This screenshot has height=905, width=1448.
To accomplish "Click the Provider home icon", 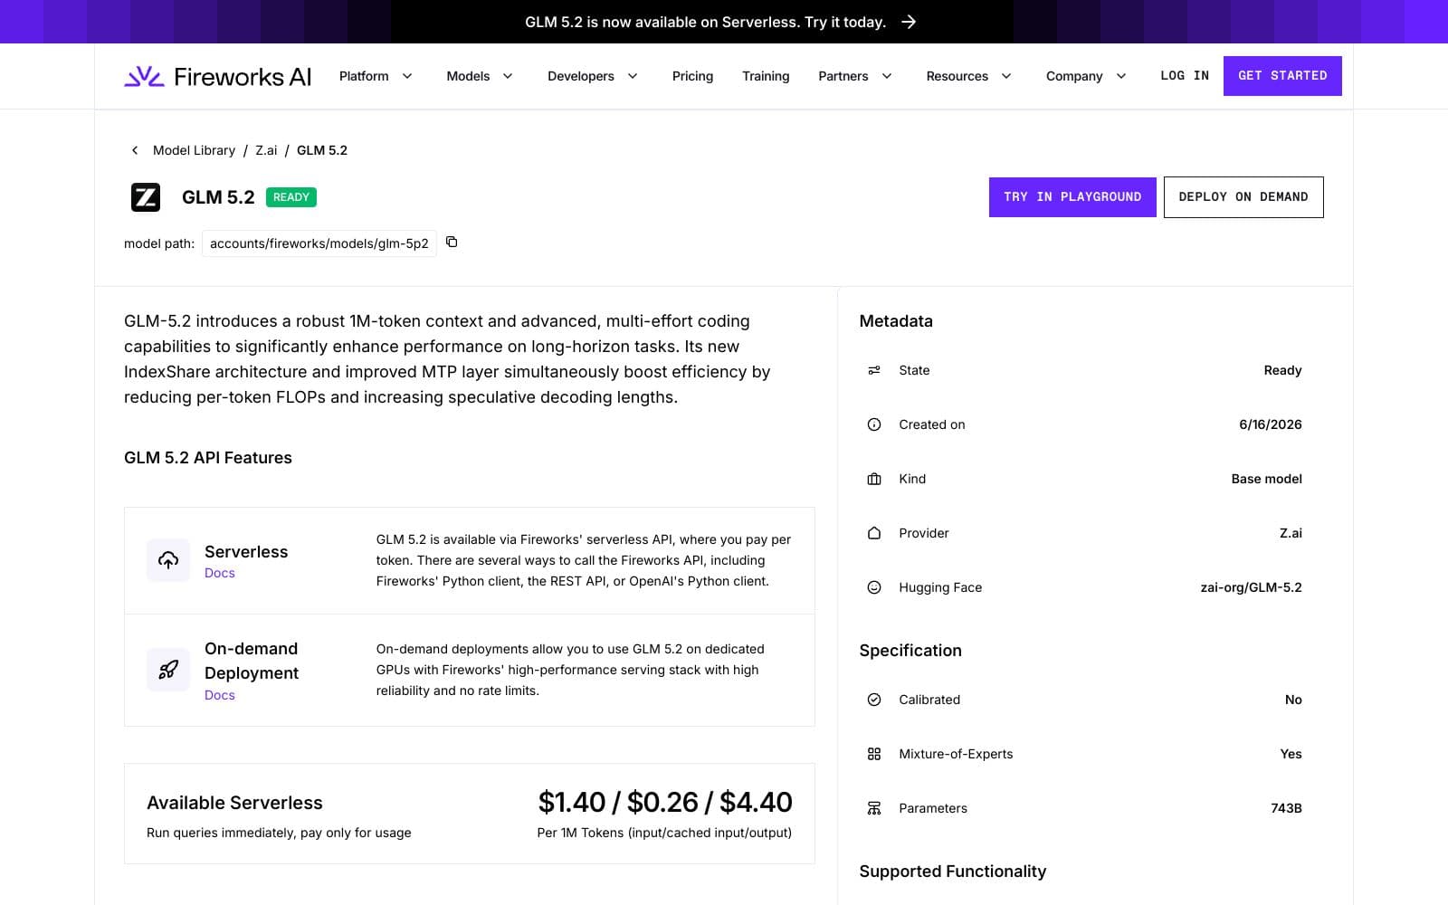I will (x=874, y=533).
